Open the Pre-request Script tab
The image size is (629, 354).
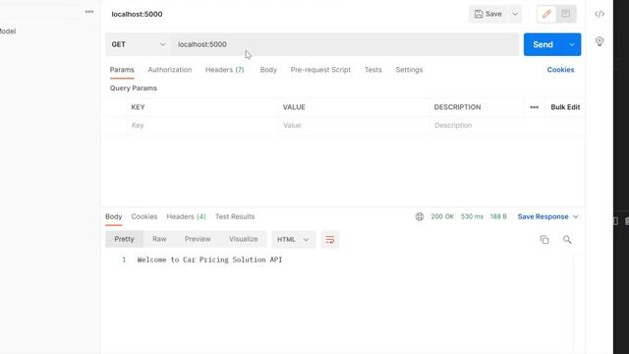click(320, 70)
